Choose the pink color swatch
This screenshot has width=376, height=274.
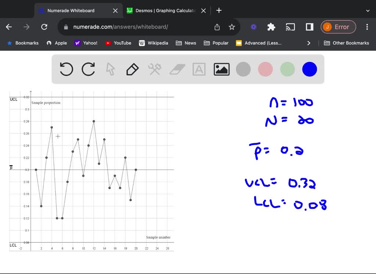coord(265,69)
